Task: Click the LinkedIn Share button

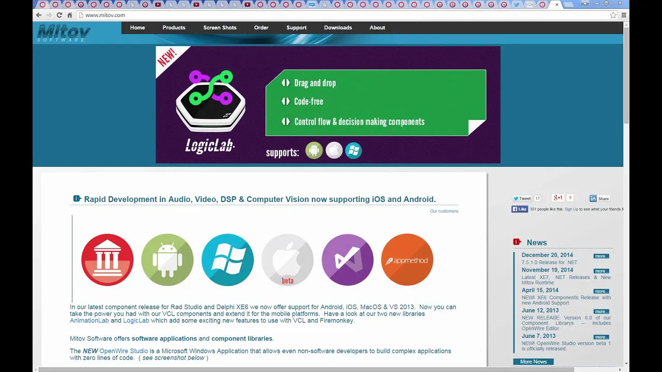Action: pos(600,198)
